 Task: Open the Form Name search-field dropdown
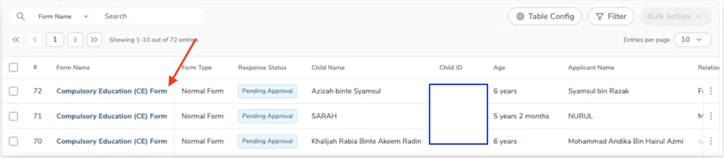pos(63,17)
